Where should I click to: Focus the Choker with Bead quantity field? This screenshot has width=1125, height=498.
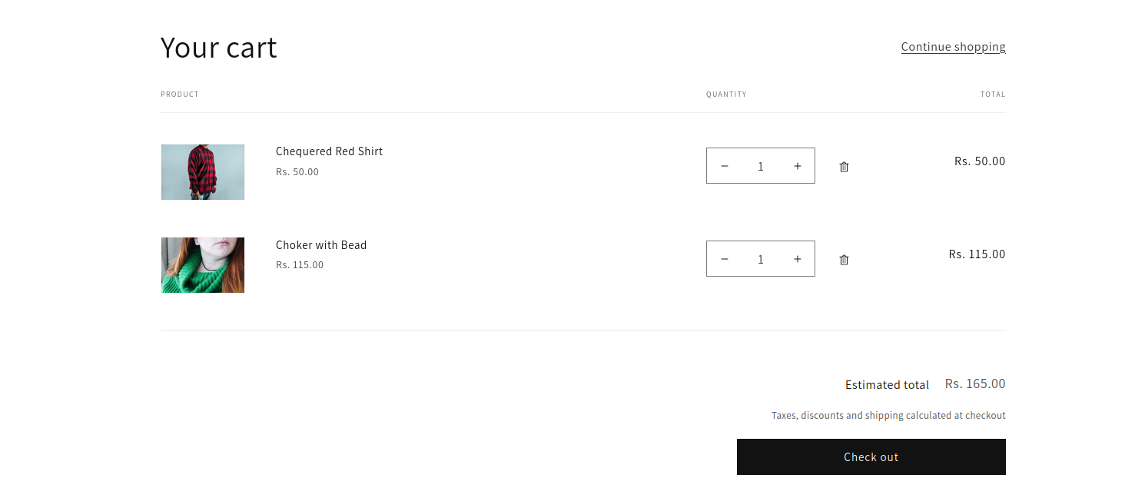point(760,259)
